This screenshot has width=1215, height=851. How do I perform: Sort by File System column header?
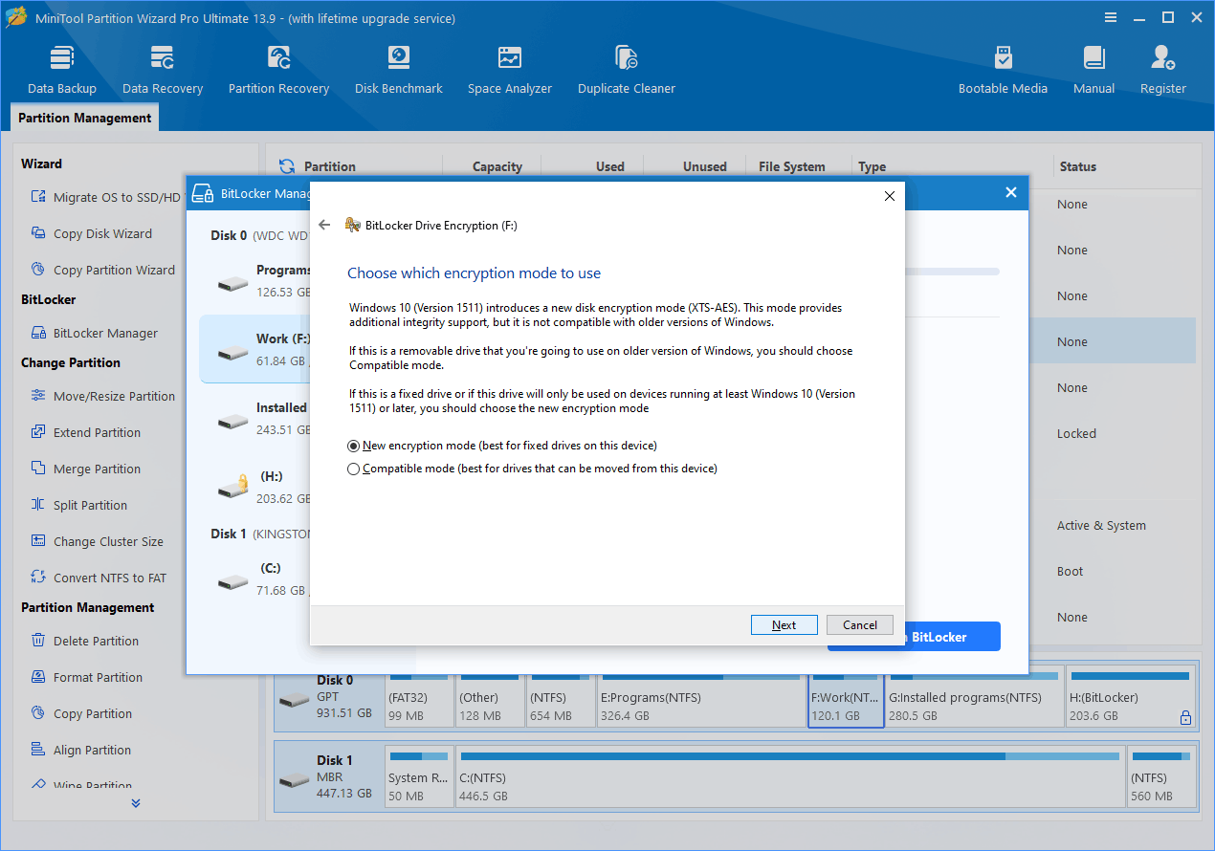coord(792,166)
